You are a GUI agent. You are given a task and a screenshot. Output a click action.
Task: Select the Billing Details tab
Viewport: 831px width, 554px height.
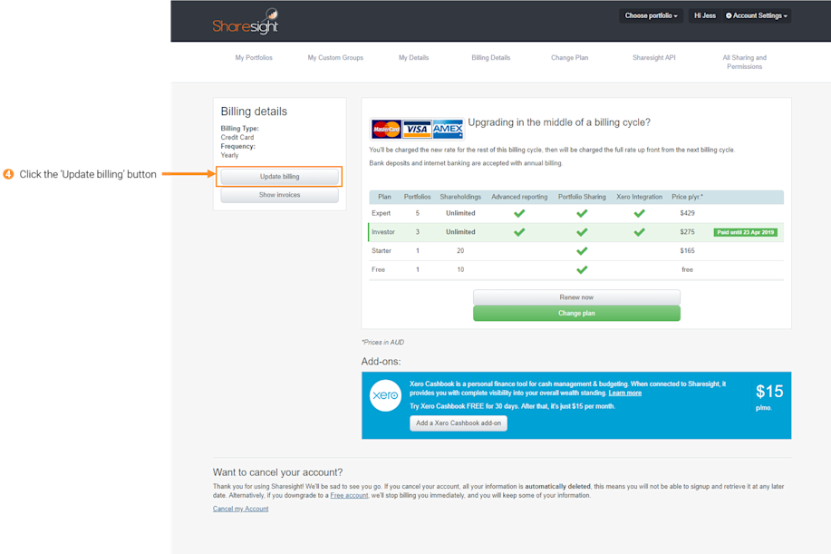tap(491, 58)
